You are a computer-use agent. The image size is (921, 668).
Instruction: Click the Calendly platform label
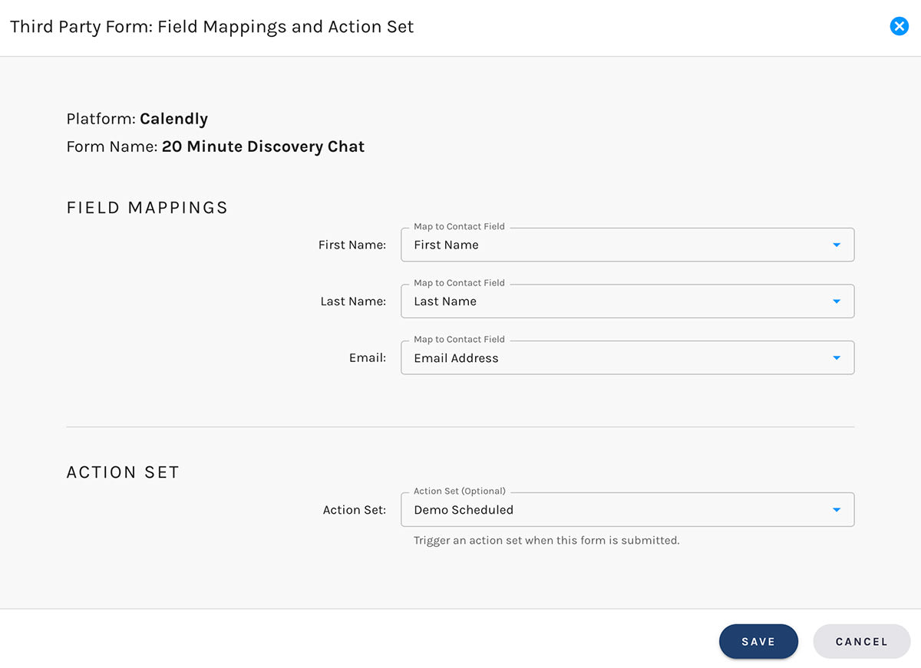pyautogui.click(x=173, y=119)
